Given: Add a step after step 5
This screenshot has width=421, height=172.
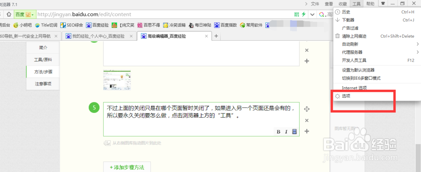Looking at the screenshot, I should [306, 131].
